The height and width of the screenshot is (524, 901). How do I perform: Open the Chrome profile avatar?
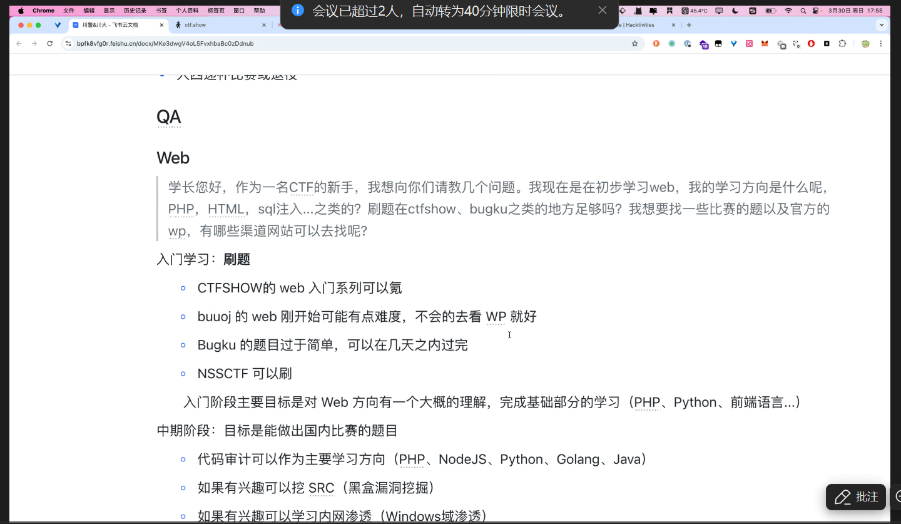(x=865, y=44)
